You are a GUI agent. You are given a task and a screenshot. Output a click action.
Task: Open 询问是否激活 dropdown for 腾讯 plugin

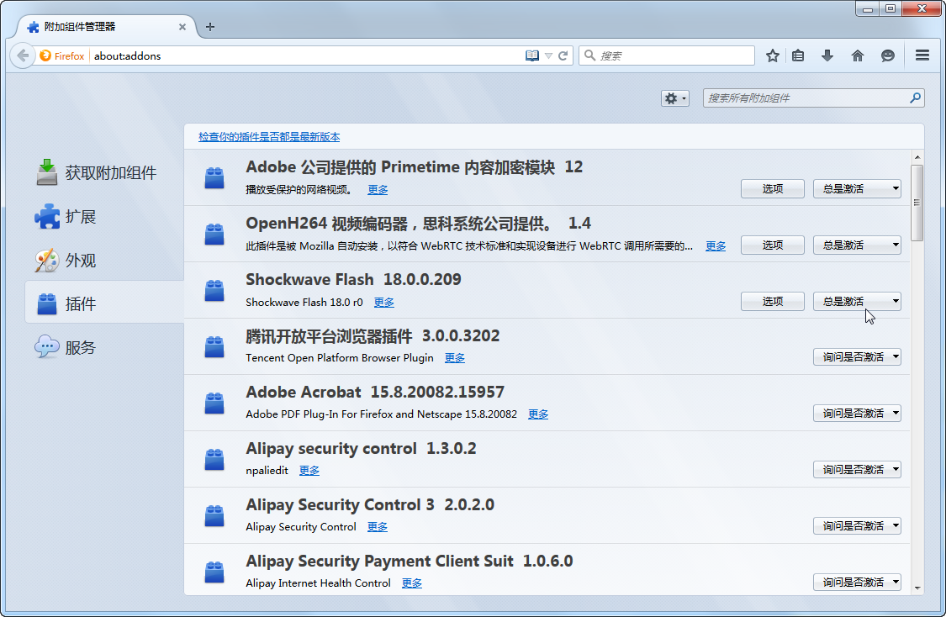[857, 357]
